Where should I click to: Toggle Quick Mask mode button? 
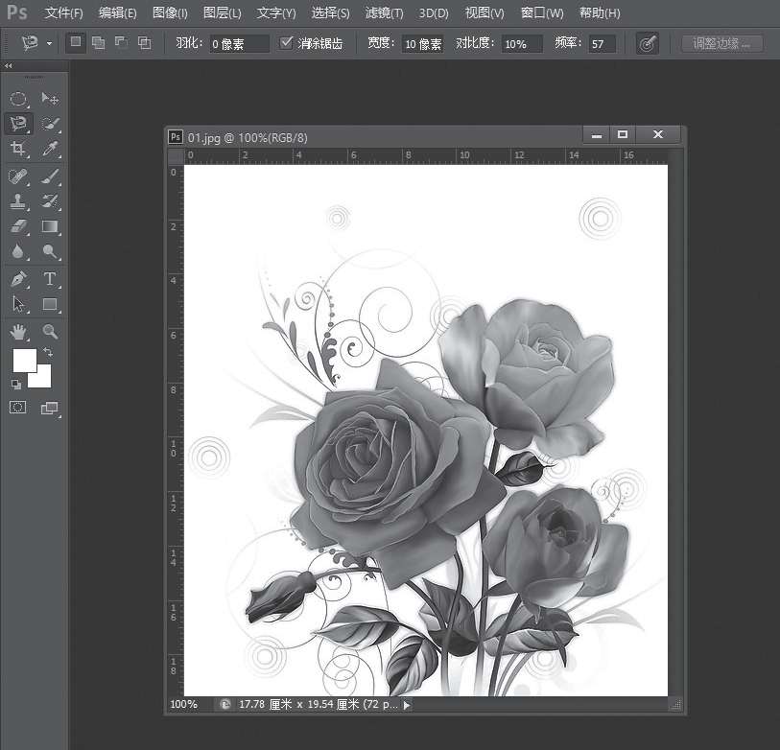pos(18,408)
